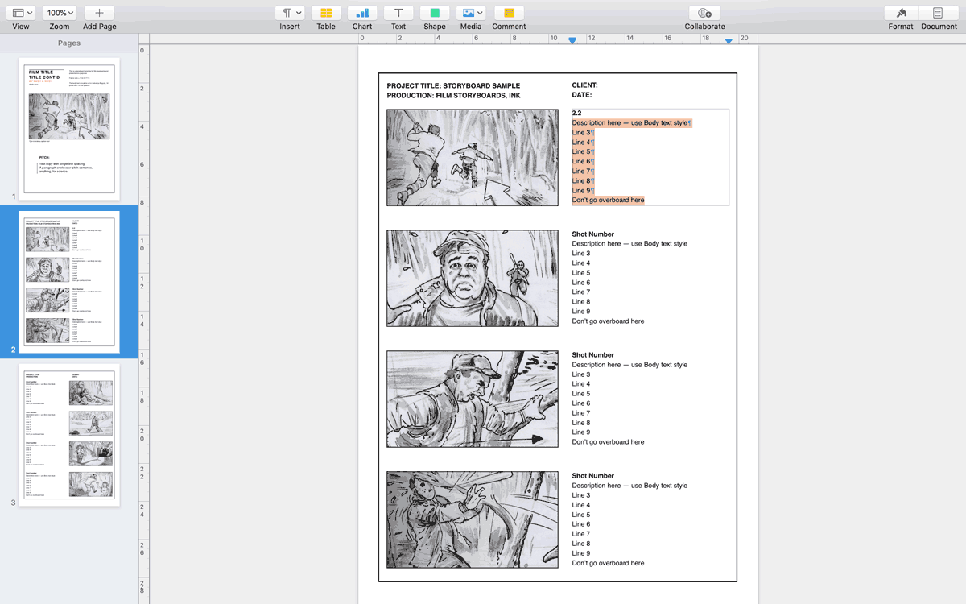Click 'Line 9' in the fourth block
Image resolution: width=966 pixels, height=604 pixels.
(x=581, y=553)
